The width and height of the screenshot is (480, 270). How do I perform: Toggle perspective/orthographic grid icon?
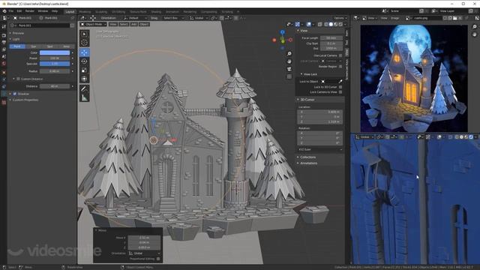click(x=289, y=76)
